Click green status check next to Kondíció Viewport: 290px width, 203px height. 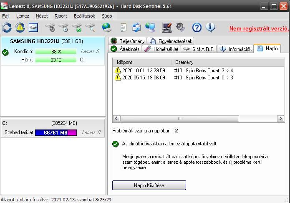click(5, 52)
